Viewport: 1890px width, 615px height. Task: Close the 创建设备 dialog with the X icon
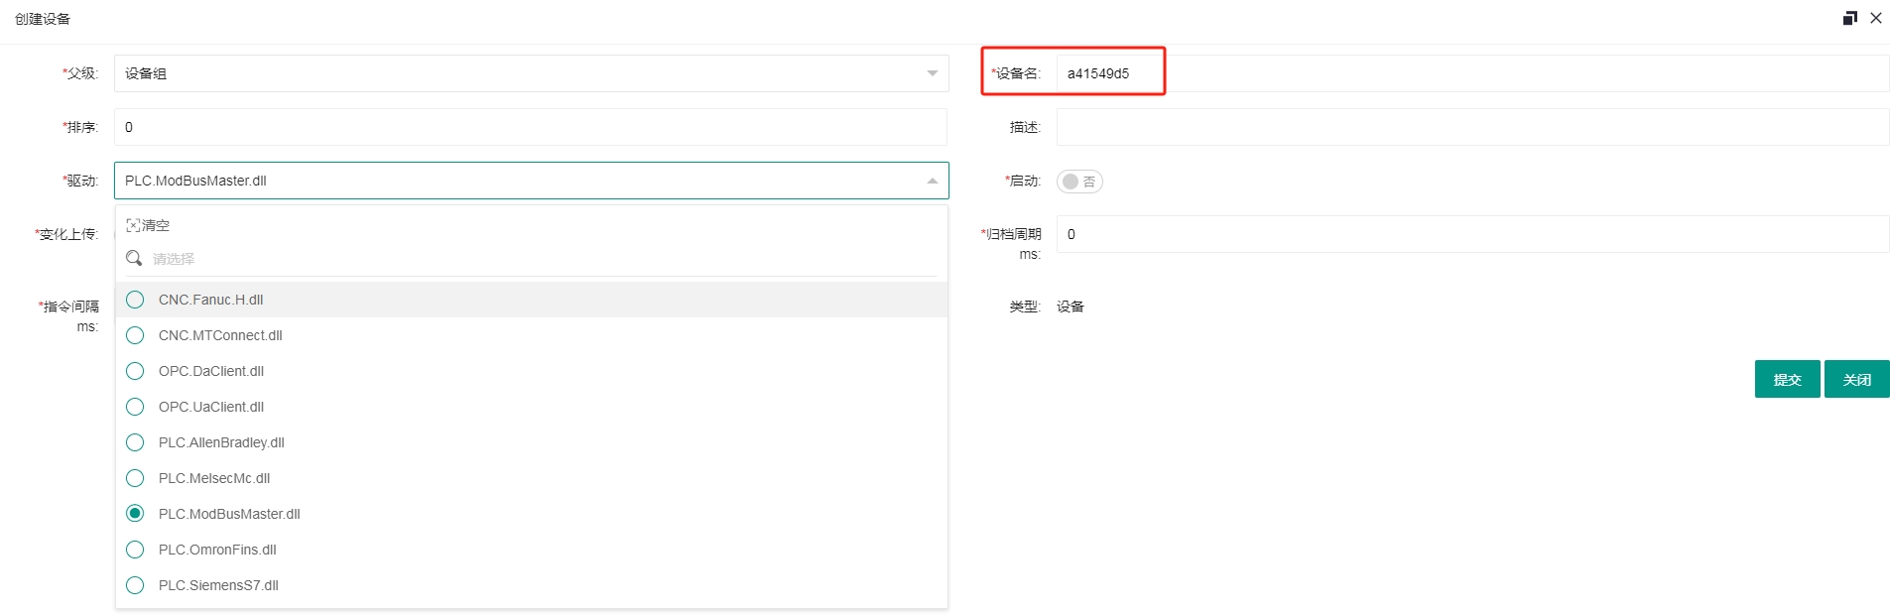(1876, 18)
